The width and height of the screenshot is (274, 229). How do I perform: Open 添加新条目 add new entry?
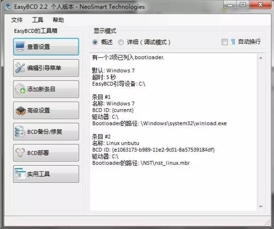pos(46,89)
